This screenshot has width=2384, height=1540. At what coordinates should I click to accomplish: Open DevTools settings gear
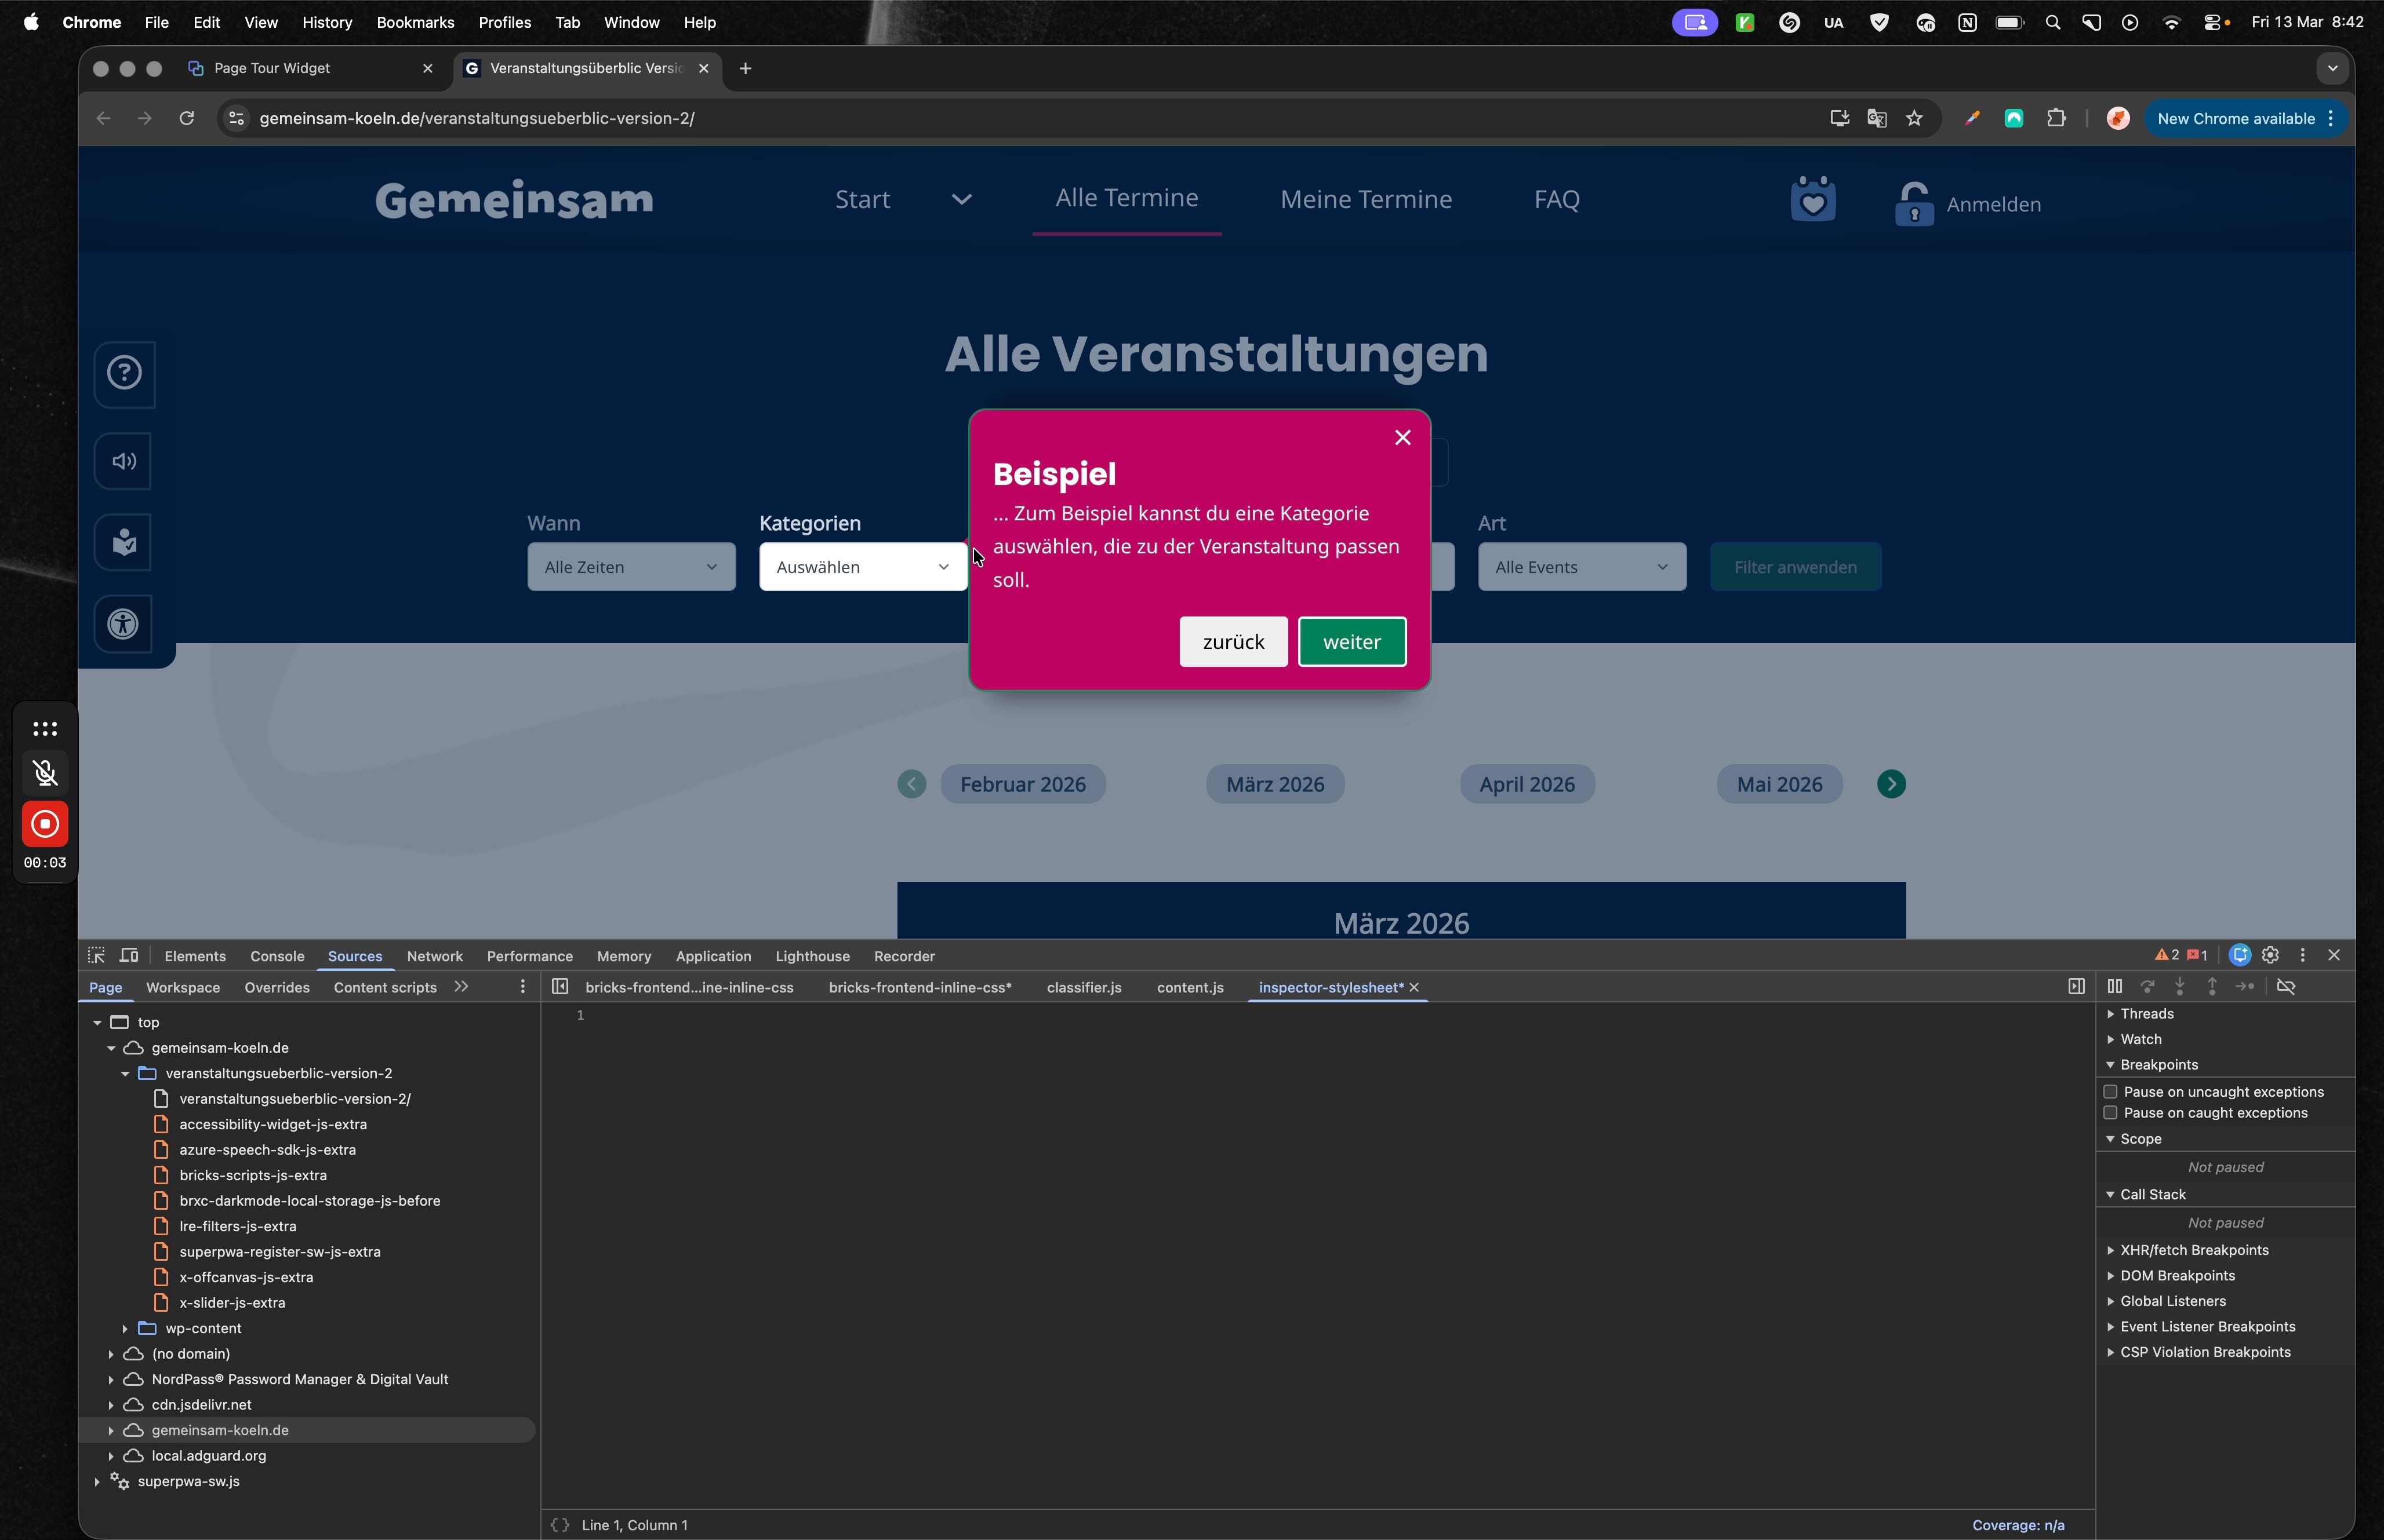coord(2270,955)
